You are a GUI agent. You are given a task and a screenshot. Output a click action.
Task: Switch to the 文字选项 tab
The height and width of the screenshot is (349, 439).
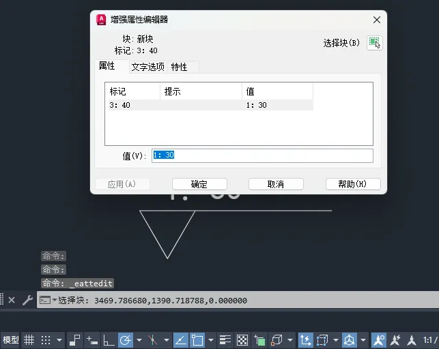click(148, 67)
